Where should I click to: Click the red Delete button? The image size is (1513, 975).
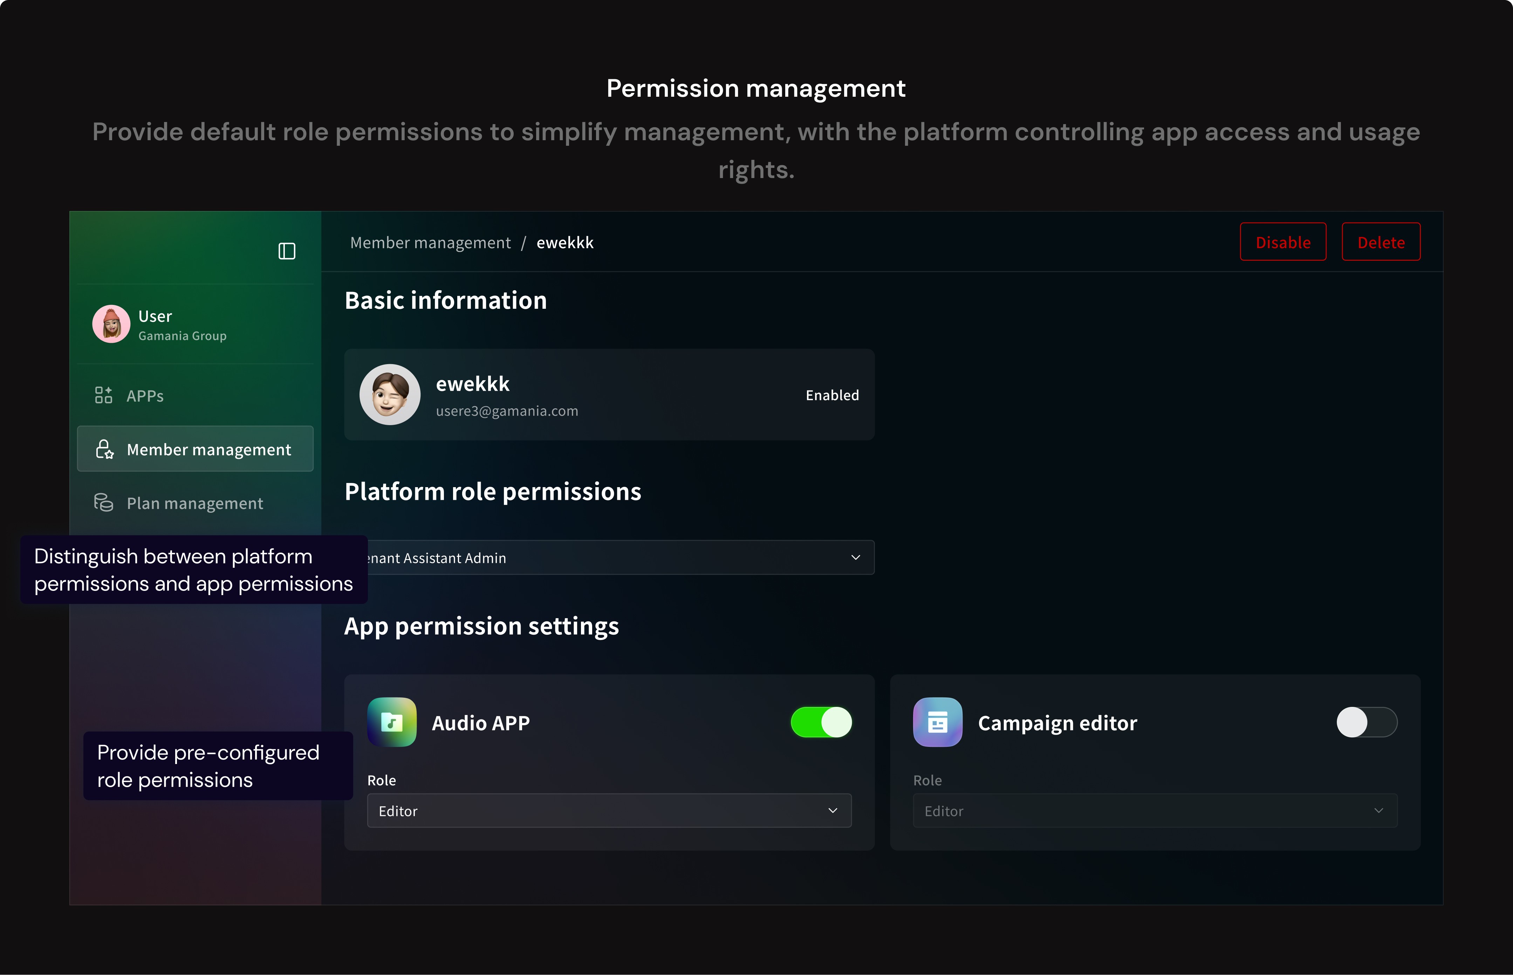click(1381, 242)
